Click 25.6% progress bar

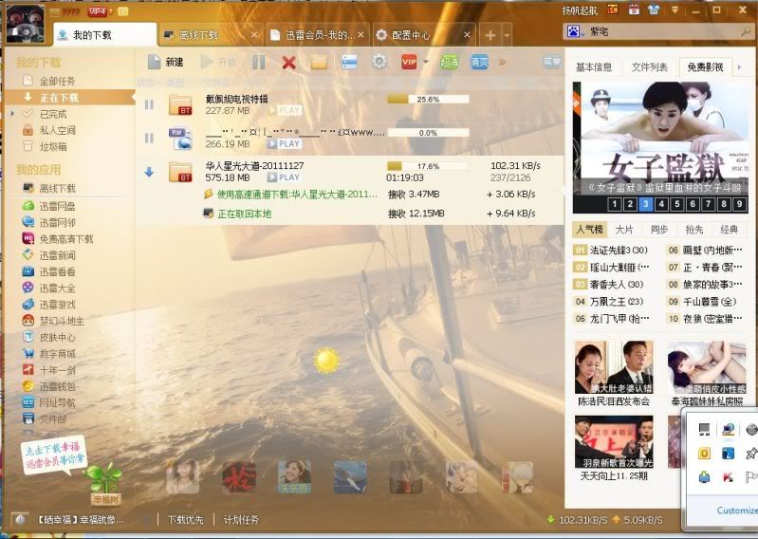pyautogui.click(x=428, y=99)
